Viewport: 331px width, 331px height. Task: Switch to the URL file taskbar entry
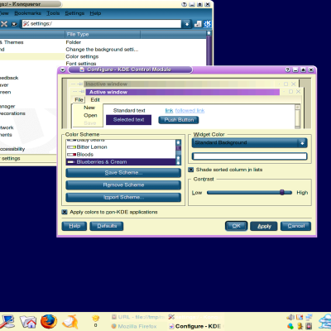[138, 317]
